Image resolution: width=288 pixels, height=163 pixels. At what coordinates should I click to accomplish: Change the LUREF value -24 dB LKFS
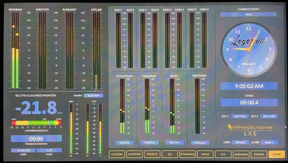point(23,150)
